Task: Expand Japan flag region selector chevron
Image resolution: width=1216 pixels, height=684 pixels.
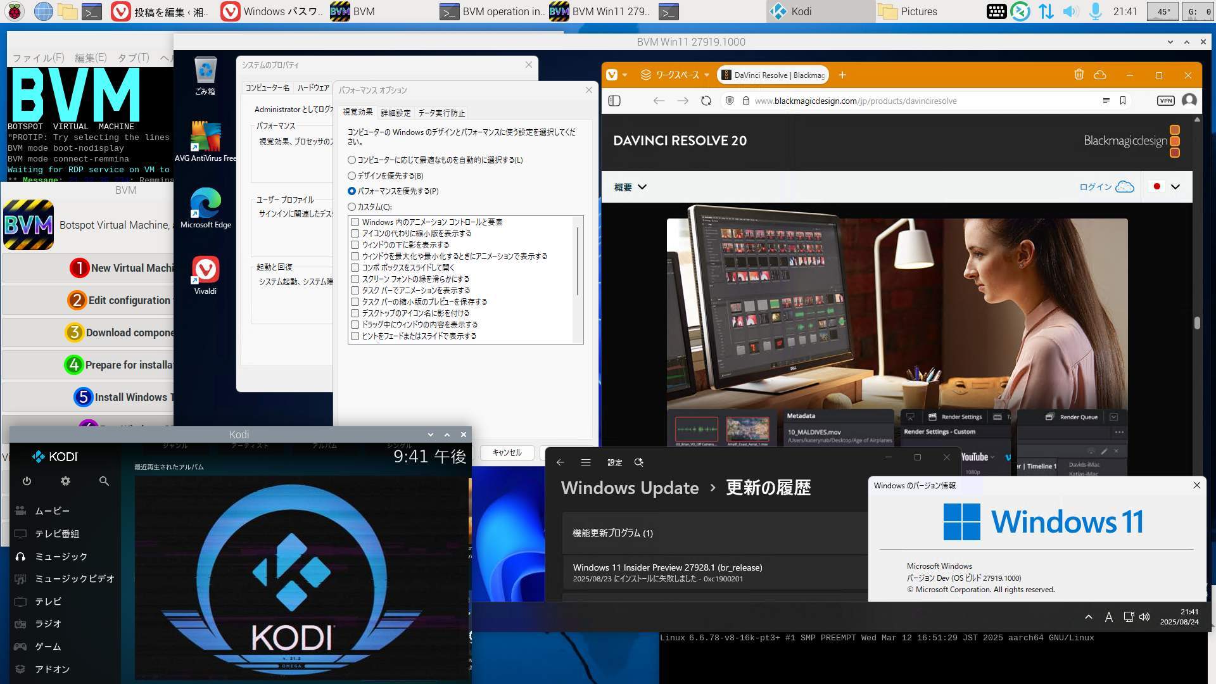Action: 1175,187
